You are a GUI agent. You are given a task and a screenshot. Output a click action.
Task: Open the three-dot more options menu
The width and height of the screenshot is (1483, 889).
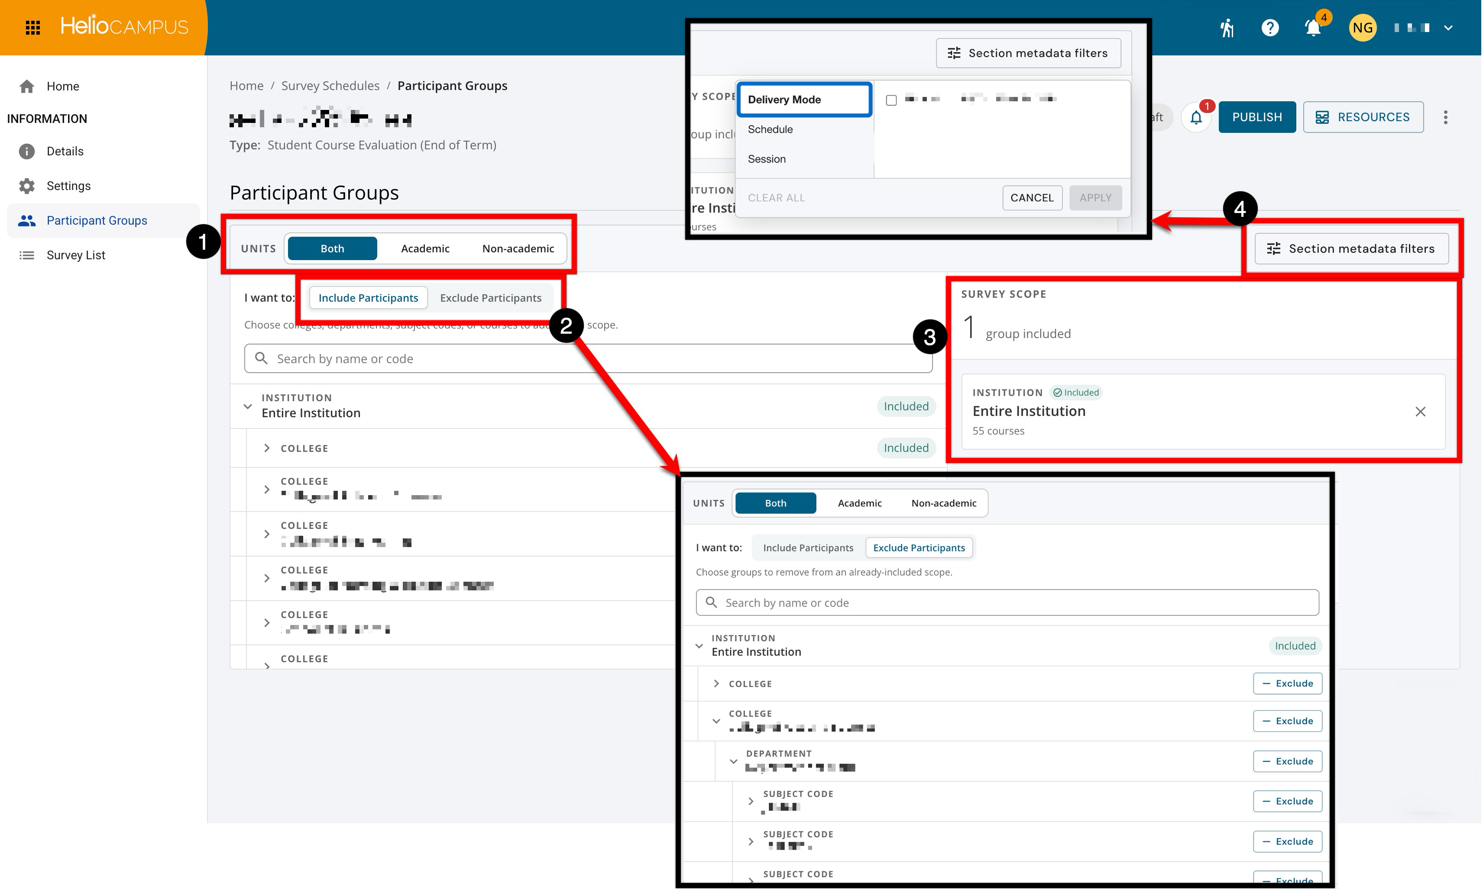click(1445, 117)
